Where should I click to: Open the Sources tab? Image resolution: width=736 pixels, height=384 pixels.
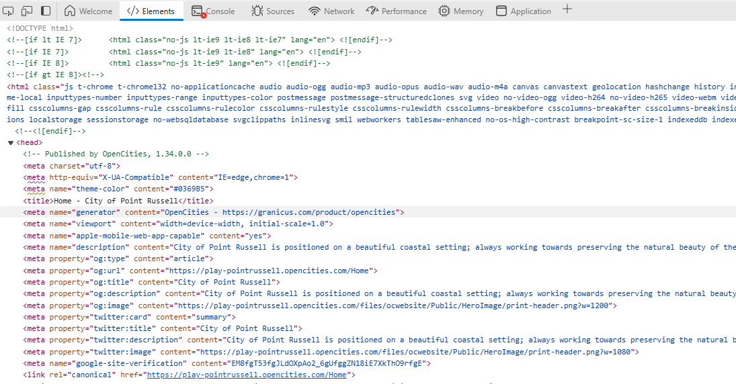click(273, 11)
